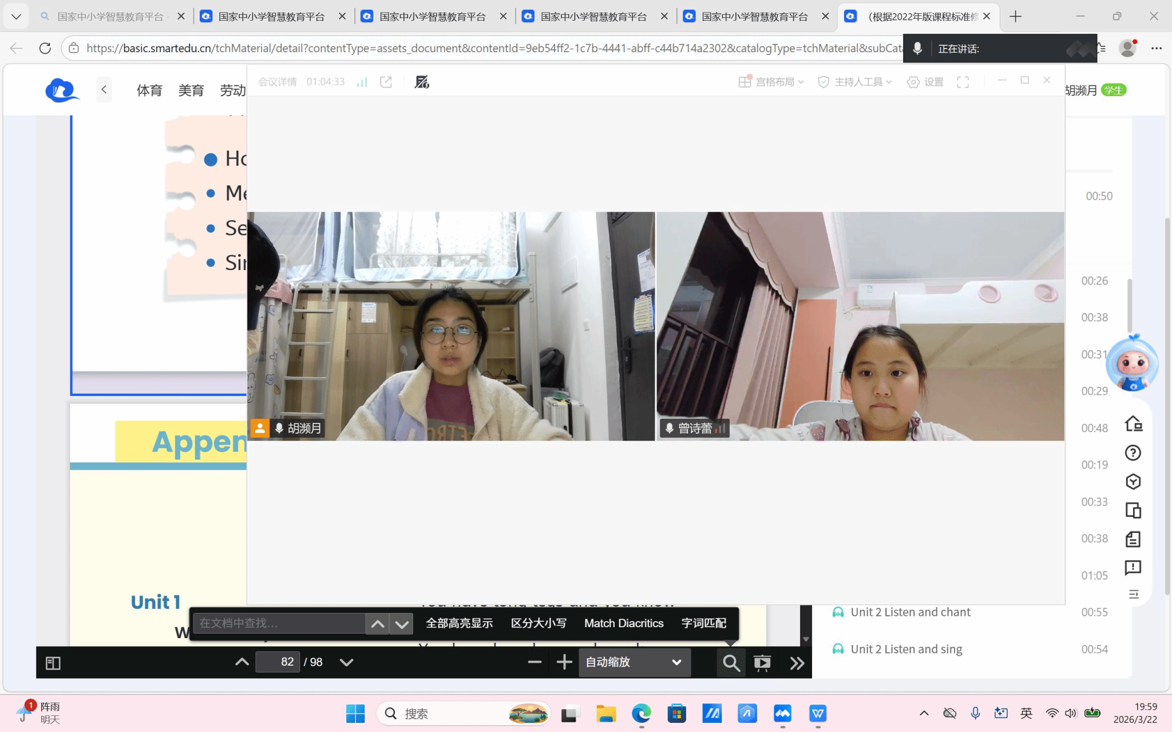Open the PDF viewer more tools chevrons
This screenshot has width=1172, height=732.
[x=797, y=663]
